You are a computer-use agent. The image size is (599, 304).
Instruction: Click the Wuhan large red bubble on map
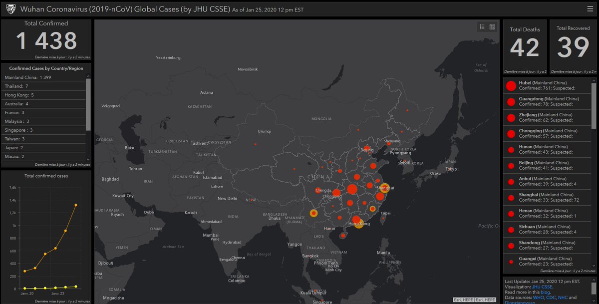[x=352, y=189]
